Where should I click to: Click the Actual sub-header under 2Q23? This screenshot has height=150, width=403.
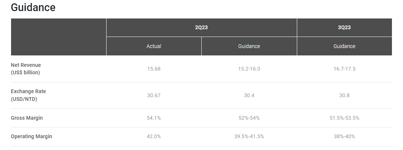[x=154, y=46]
